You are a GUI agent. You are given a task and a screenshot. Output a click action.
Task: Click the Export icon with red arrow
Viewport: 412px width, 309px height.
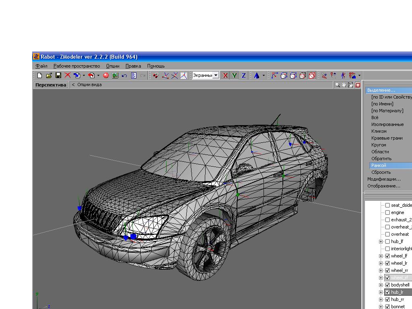click(91, 76)
